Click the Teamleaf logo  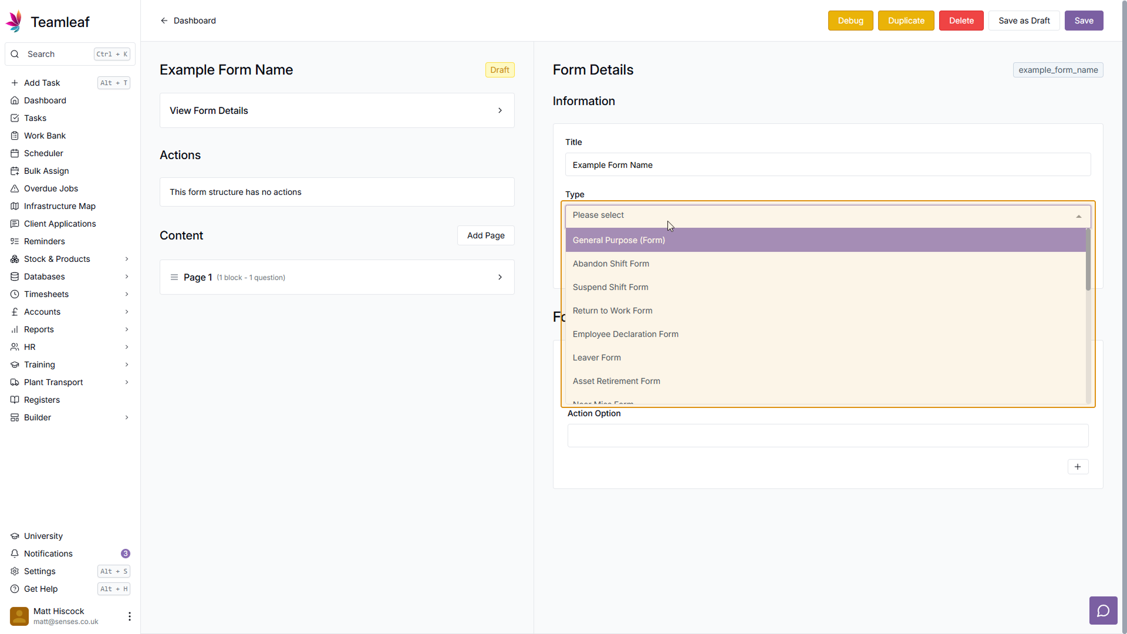(x=14, y=22)
